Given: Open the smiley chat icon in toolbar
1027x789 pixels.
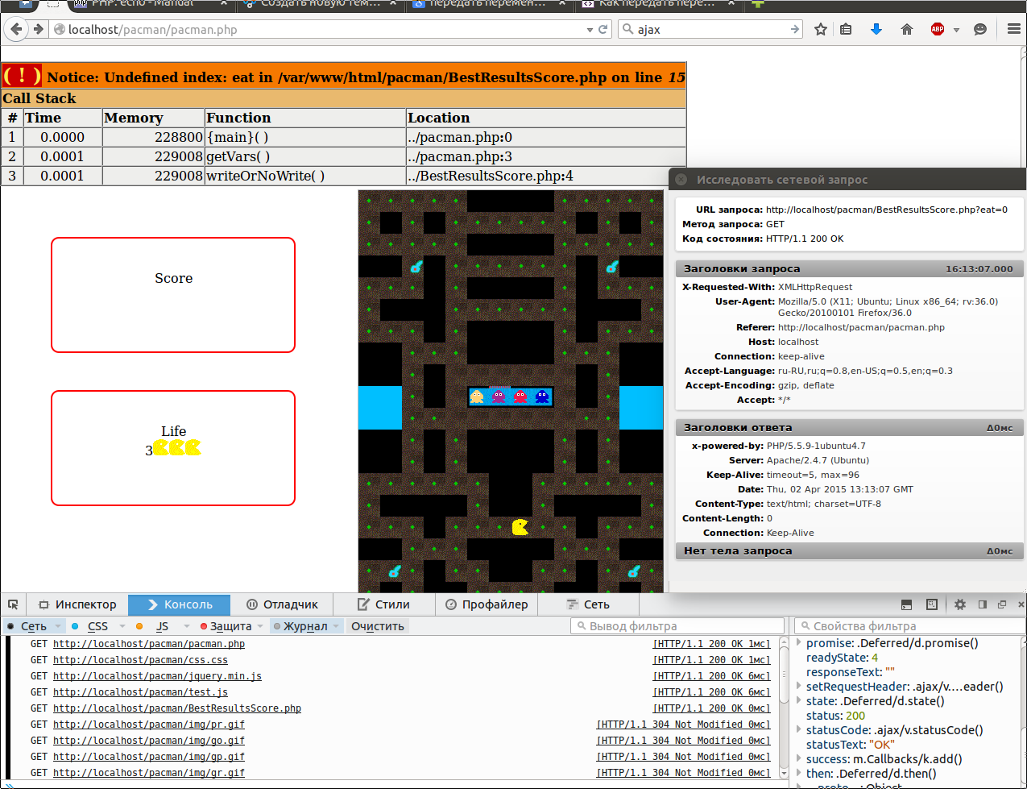Looking at the screenshot, I should pyautogui.click(x=980, y=29).
